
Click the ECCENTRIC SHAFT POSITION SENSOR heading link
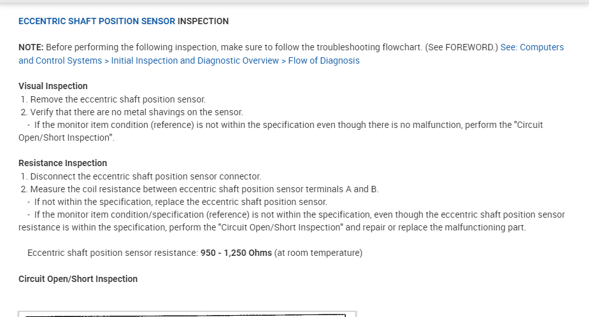click(97, 21)
